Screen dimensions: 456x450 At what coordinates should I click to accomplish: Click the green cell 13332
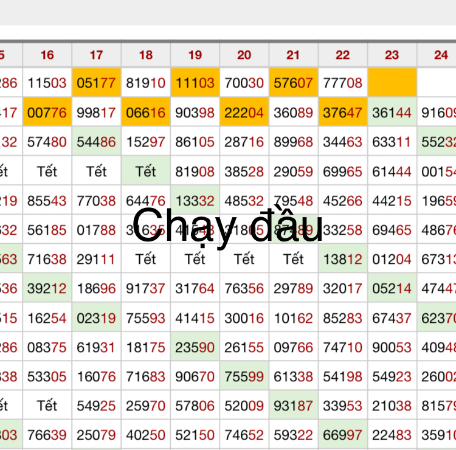pyautogui.click(x=195, y=201)
